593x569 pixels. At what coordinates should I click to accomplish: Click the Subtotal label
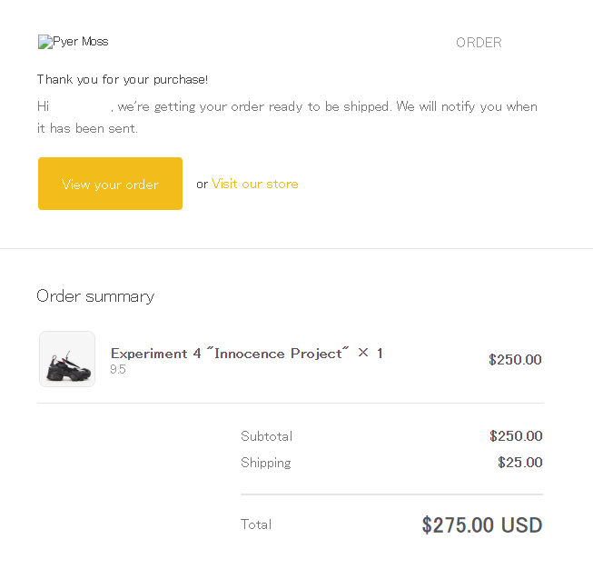pos(266,436)
